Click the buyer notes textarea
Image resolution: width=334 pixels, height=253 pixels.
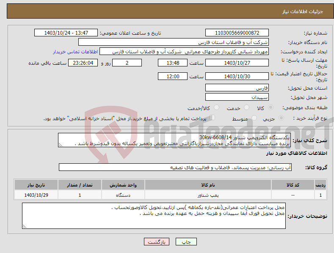(154, 216)
